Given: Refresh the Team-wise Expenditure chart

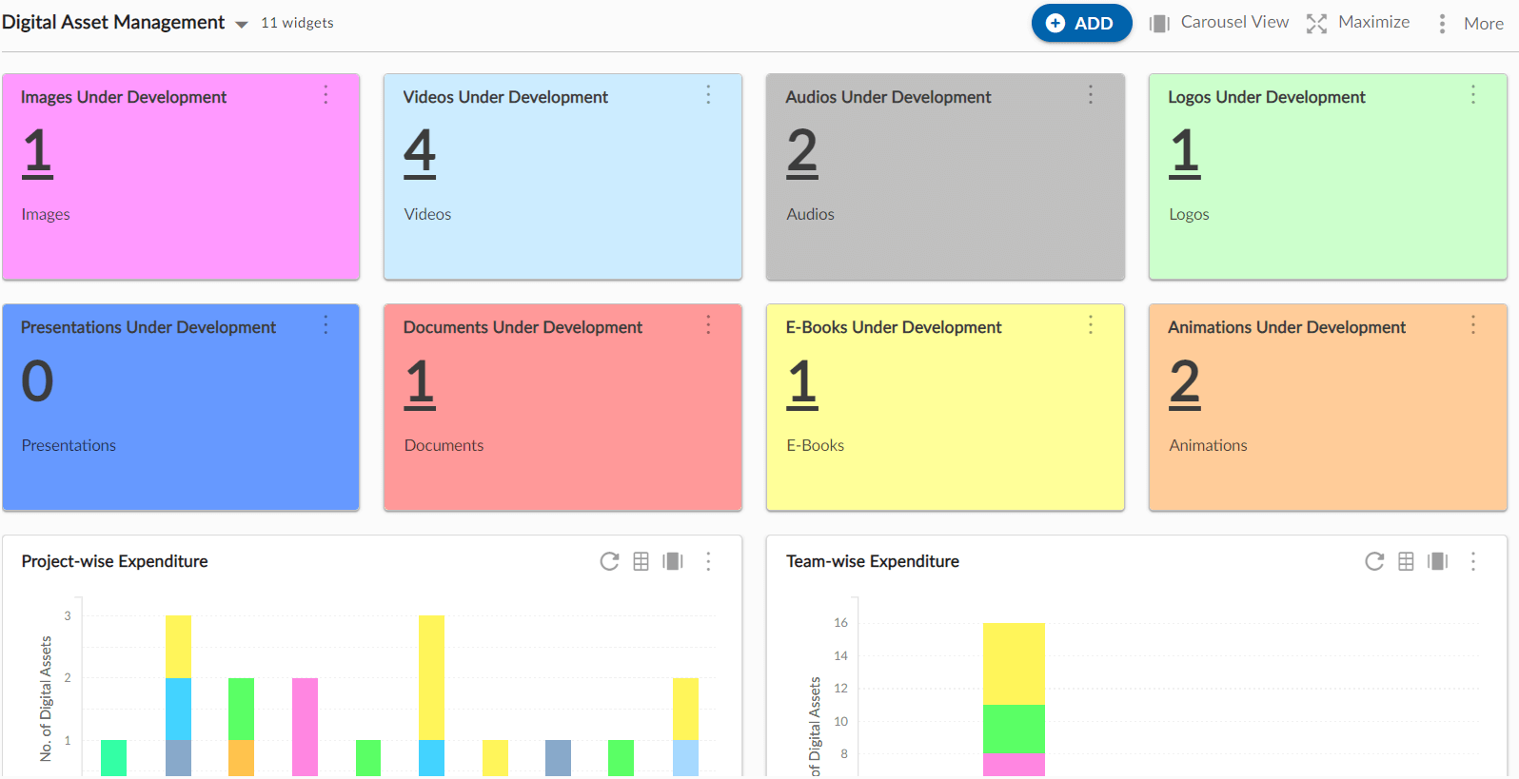Looking at the screenshot, I should 1373,561.
